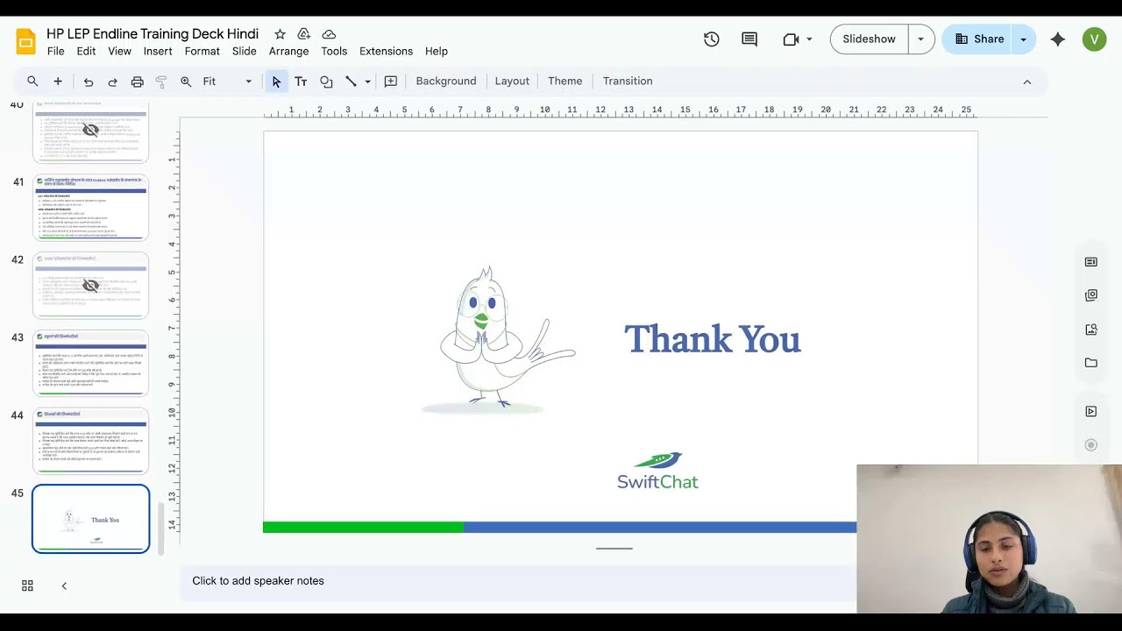Click the Transition button
Viewport: 1122px width, 631px height.
[628, 82]
